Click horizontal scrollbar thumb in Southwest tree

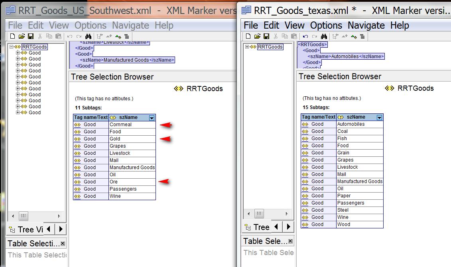pos(23,216)
